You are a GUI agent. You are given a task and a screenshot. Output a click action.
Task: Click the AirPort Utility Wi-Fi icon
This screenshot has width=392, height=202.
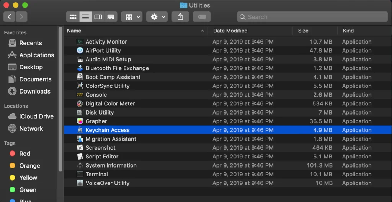(x=80, y=51)
